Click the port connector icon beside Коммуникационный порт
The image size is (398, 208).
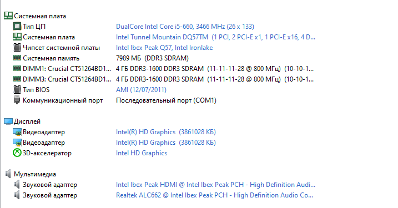coord(17,100)
